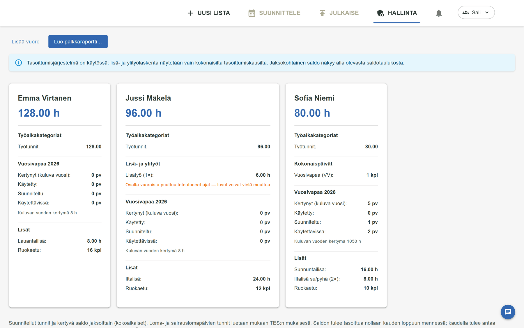Click the orange warning about missing actual times
Image resolution: width=524 pixels, height=328 pixels.
(198, 185)
